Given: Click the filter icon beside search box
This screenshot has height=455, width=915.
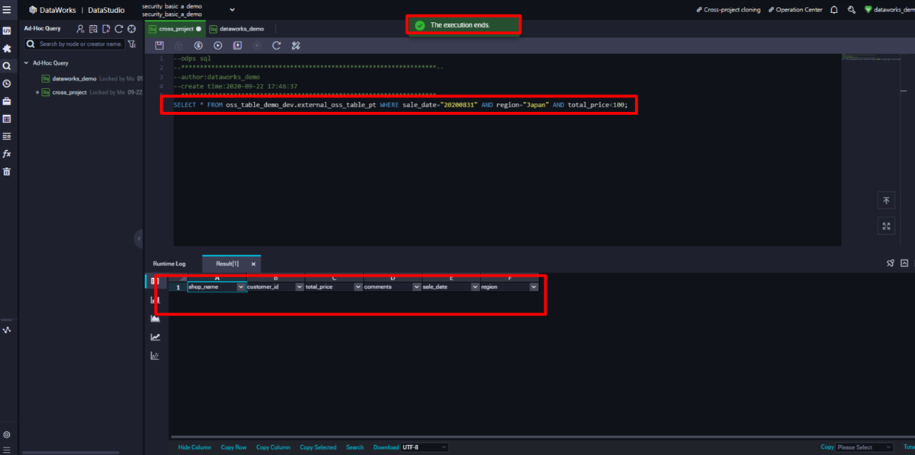Looking at the screenshot, I should tap(133, 44).
